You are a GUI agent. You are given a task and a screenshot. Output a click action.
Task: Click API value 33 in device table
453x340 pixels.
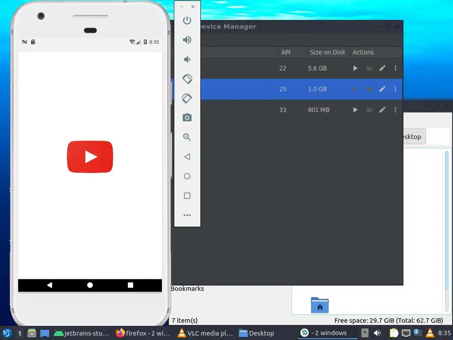[283, 110]
